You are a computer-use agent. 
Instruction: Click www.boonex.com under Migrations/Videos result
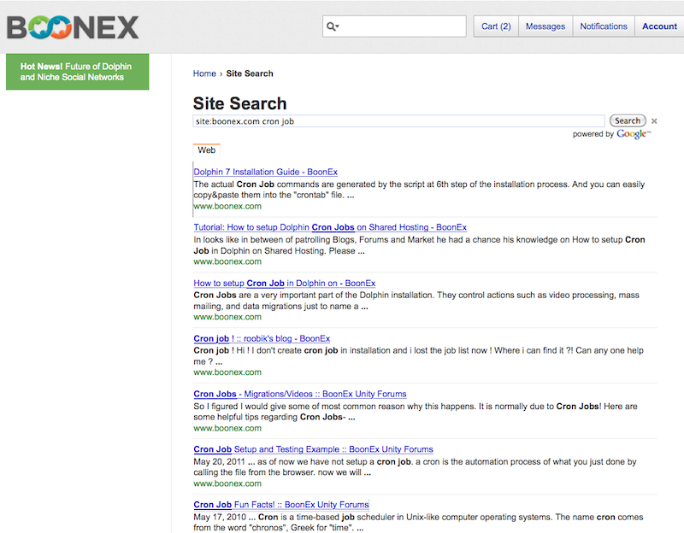pyautogui.click(x=227, y=428)
